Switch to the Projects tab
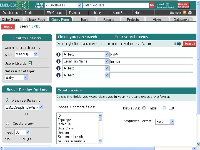Image resolution: width=200 pixels, height=150 pixels. [133, 19]
